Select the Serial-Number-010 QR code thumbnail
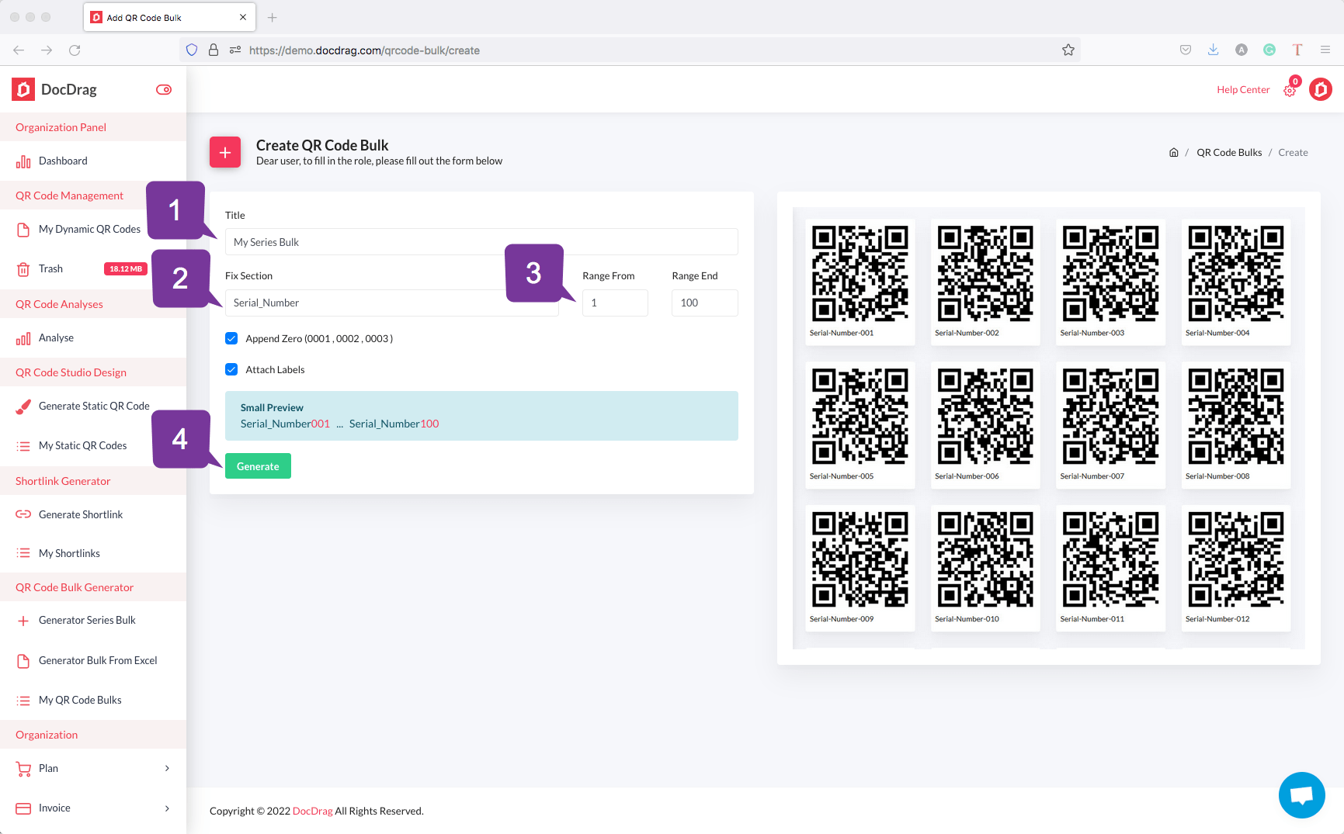 coord(985,568)
